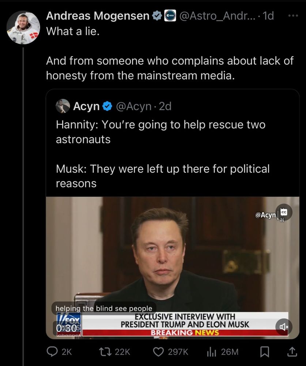Screen dimensions: 306x366
Task: Click Acyn's blue verified checkmark
Action: (107, 106)
